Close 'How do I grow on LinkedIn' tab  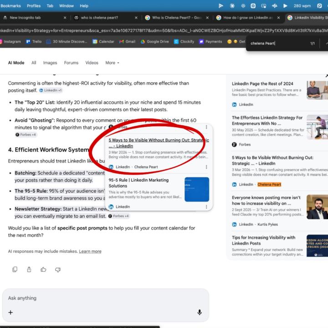click(278, 18)
